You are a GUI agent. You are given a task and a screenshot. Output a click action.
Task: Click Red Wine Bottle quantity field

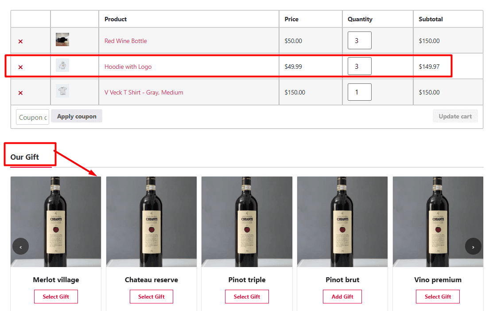(359, 40)
